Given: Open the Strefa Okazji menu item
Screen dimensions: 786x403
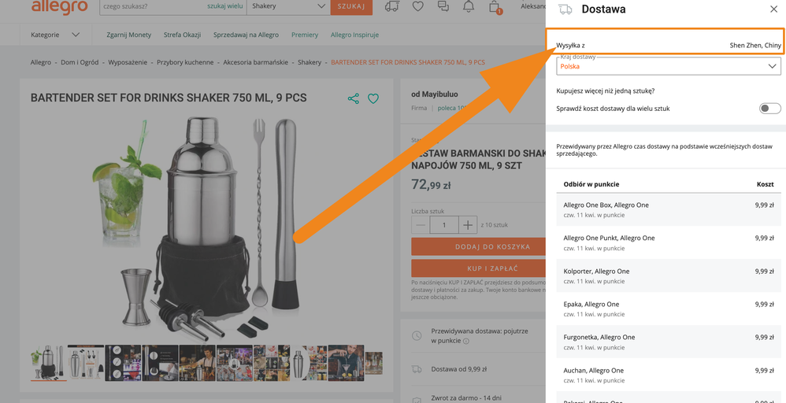Looking at the screenshot, I should [x=182, y=35].
